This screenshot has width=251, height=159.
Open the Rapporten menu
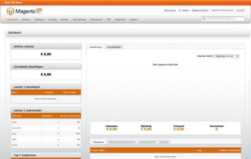click(x=120, y=19)
